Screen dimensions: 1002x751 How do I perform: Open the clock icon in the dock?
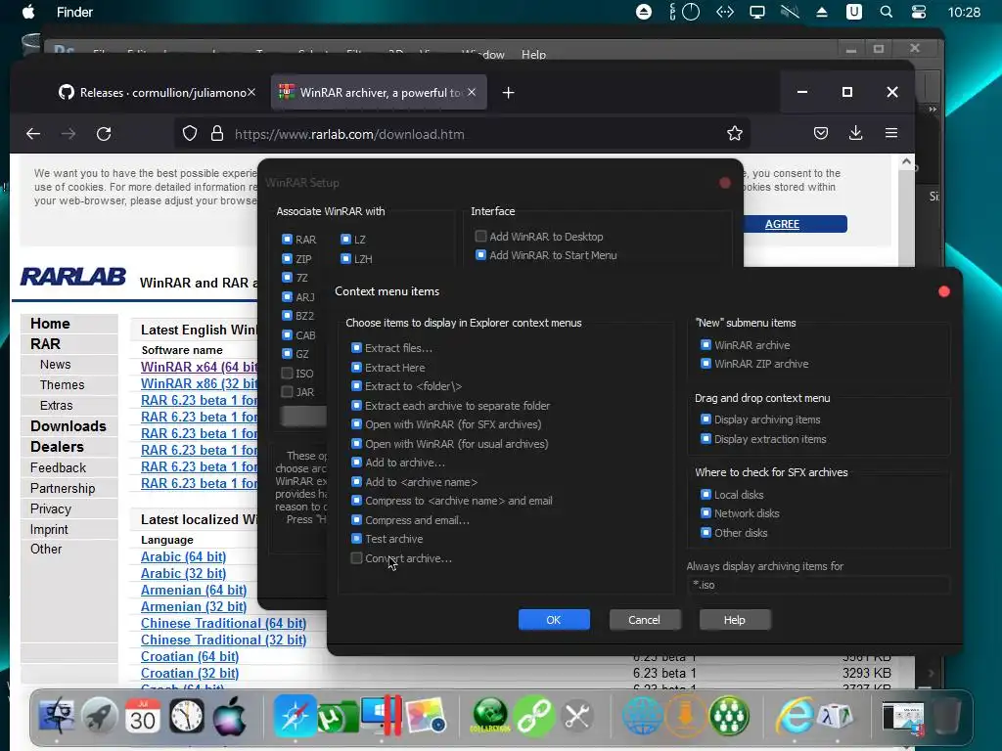187,716
